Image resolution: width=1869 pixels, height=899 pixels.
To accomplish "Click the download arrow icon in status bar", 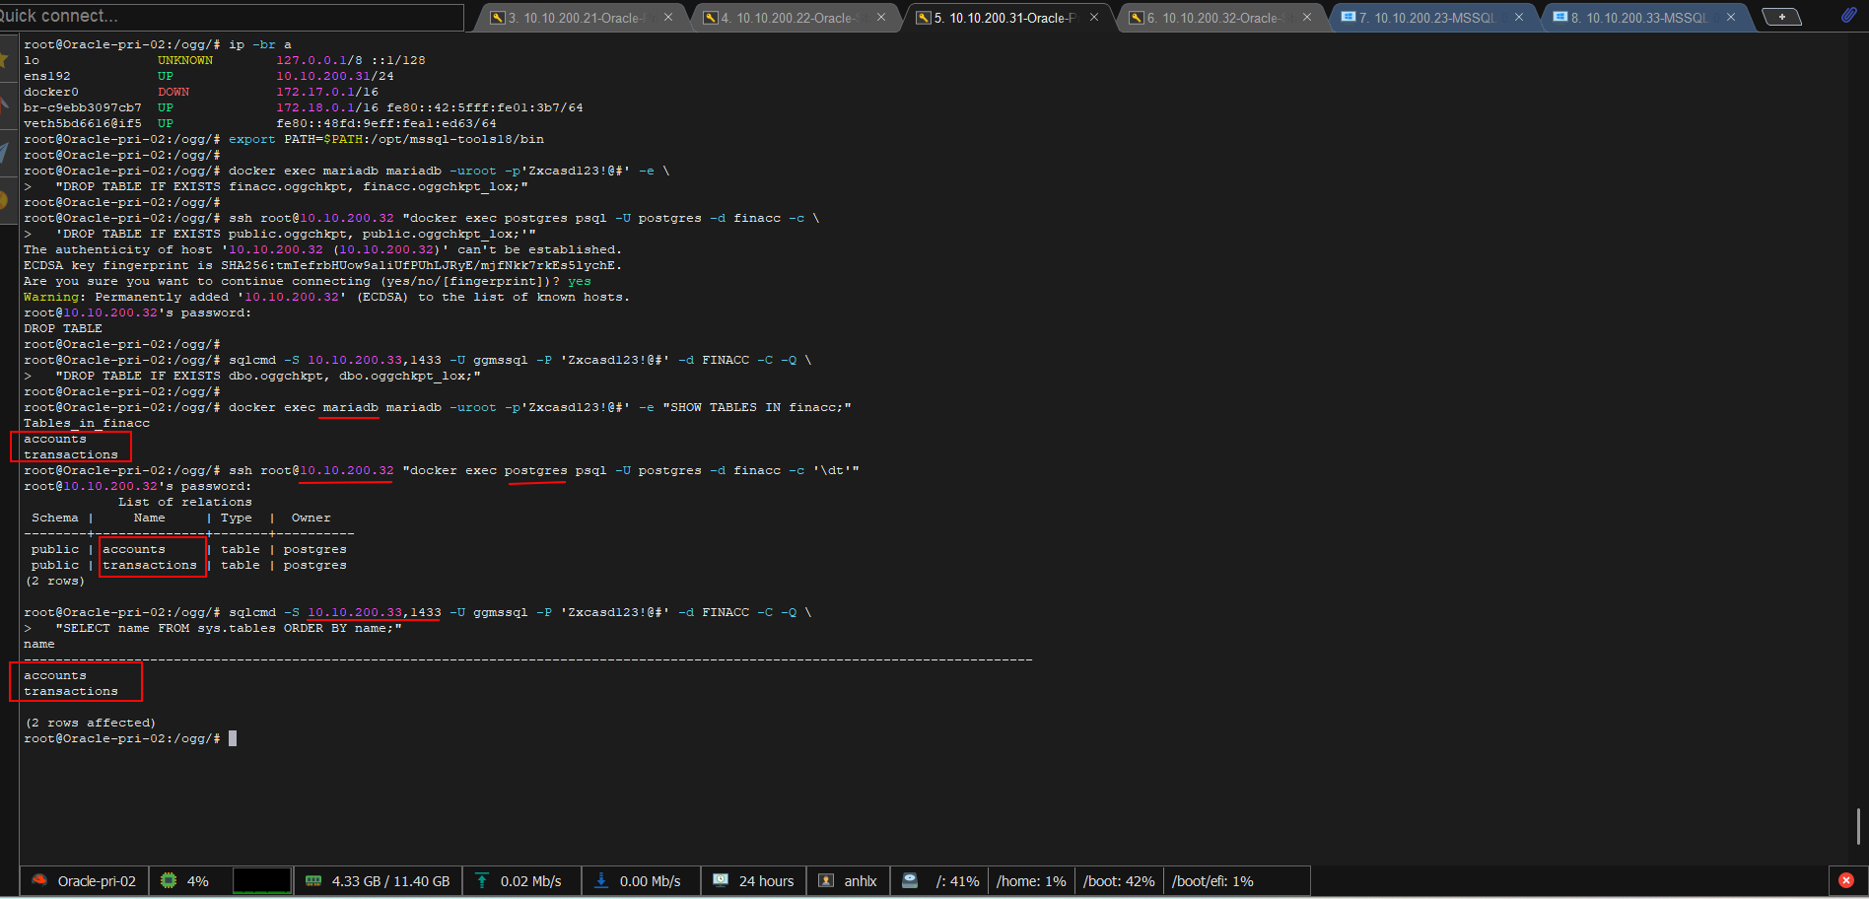I will pyautogui.click(x=600, y=880).
